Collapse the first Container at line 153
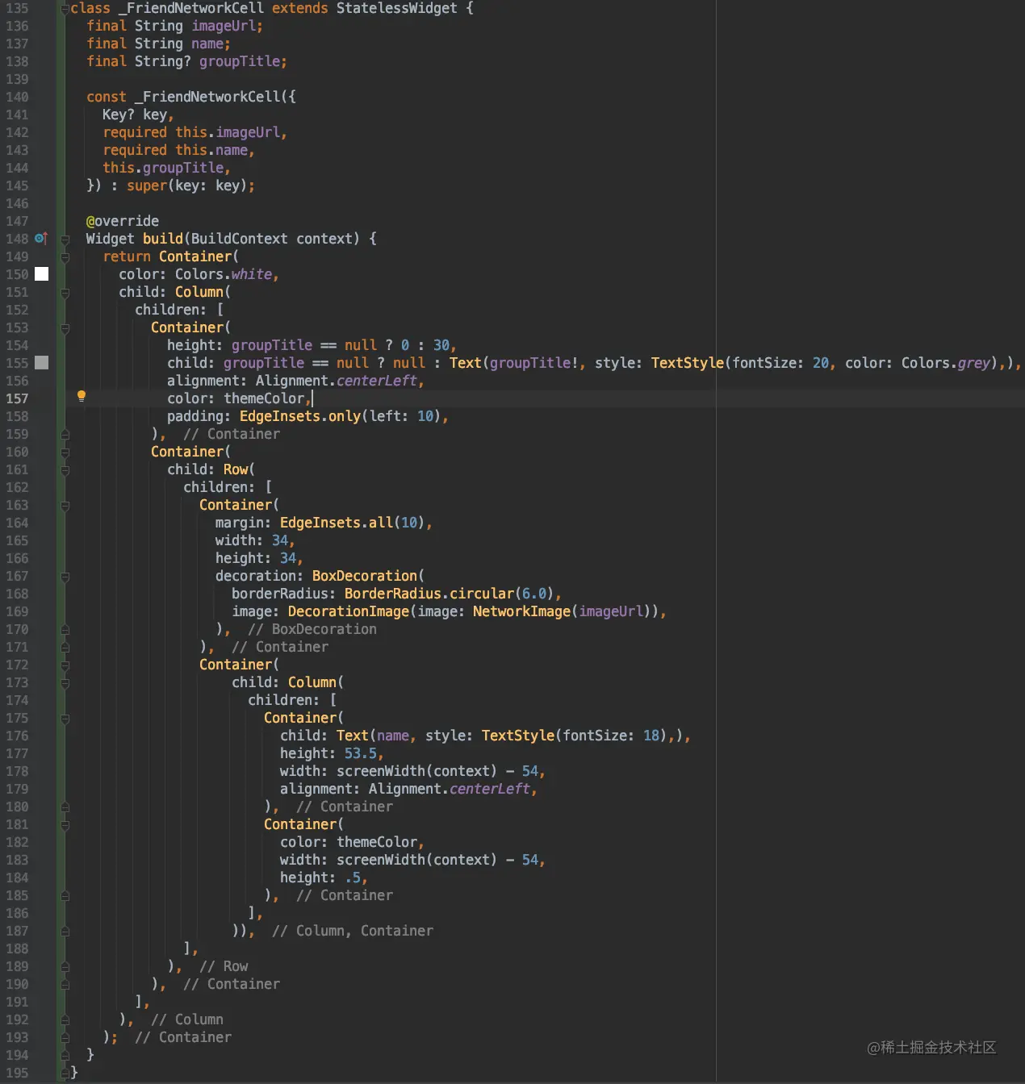The width and height of the screenshot is (1025, 1084). pyautogui.click(x=65, y=328)
